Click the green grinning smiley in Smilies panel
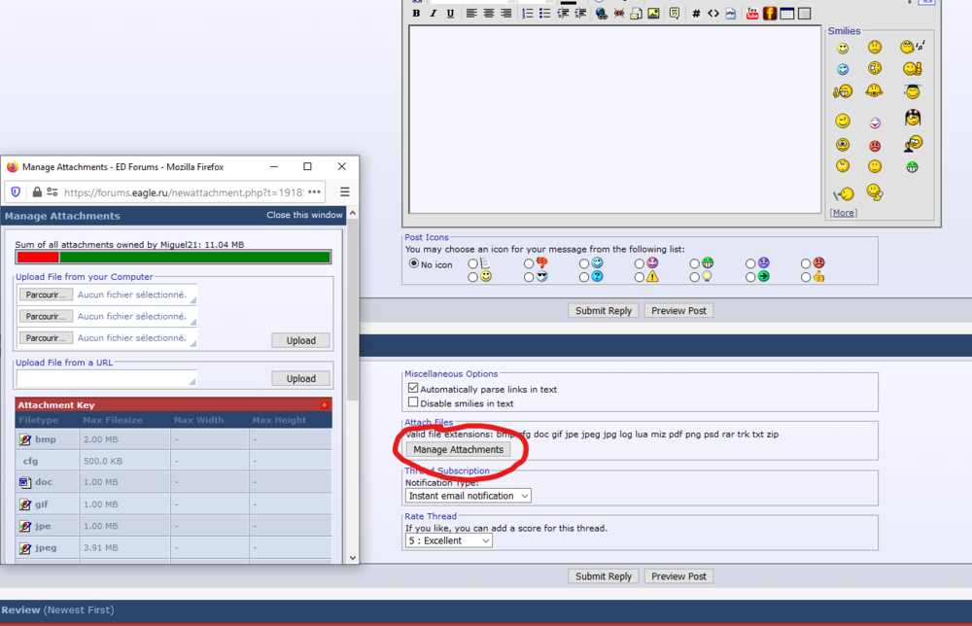The width and height of the screenshot is (972, 626). coord(912,167)
